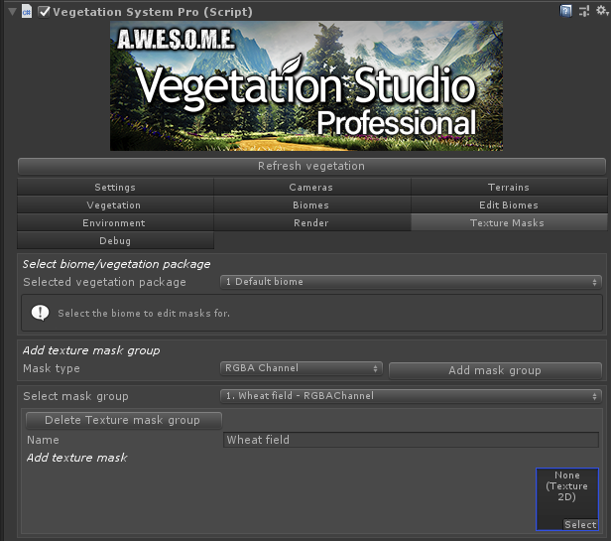Click the Refresh vegetation button
The width and height of the screenshot is (611, 541).
point(311,166)
